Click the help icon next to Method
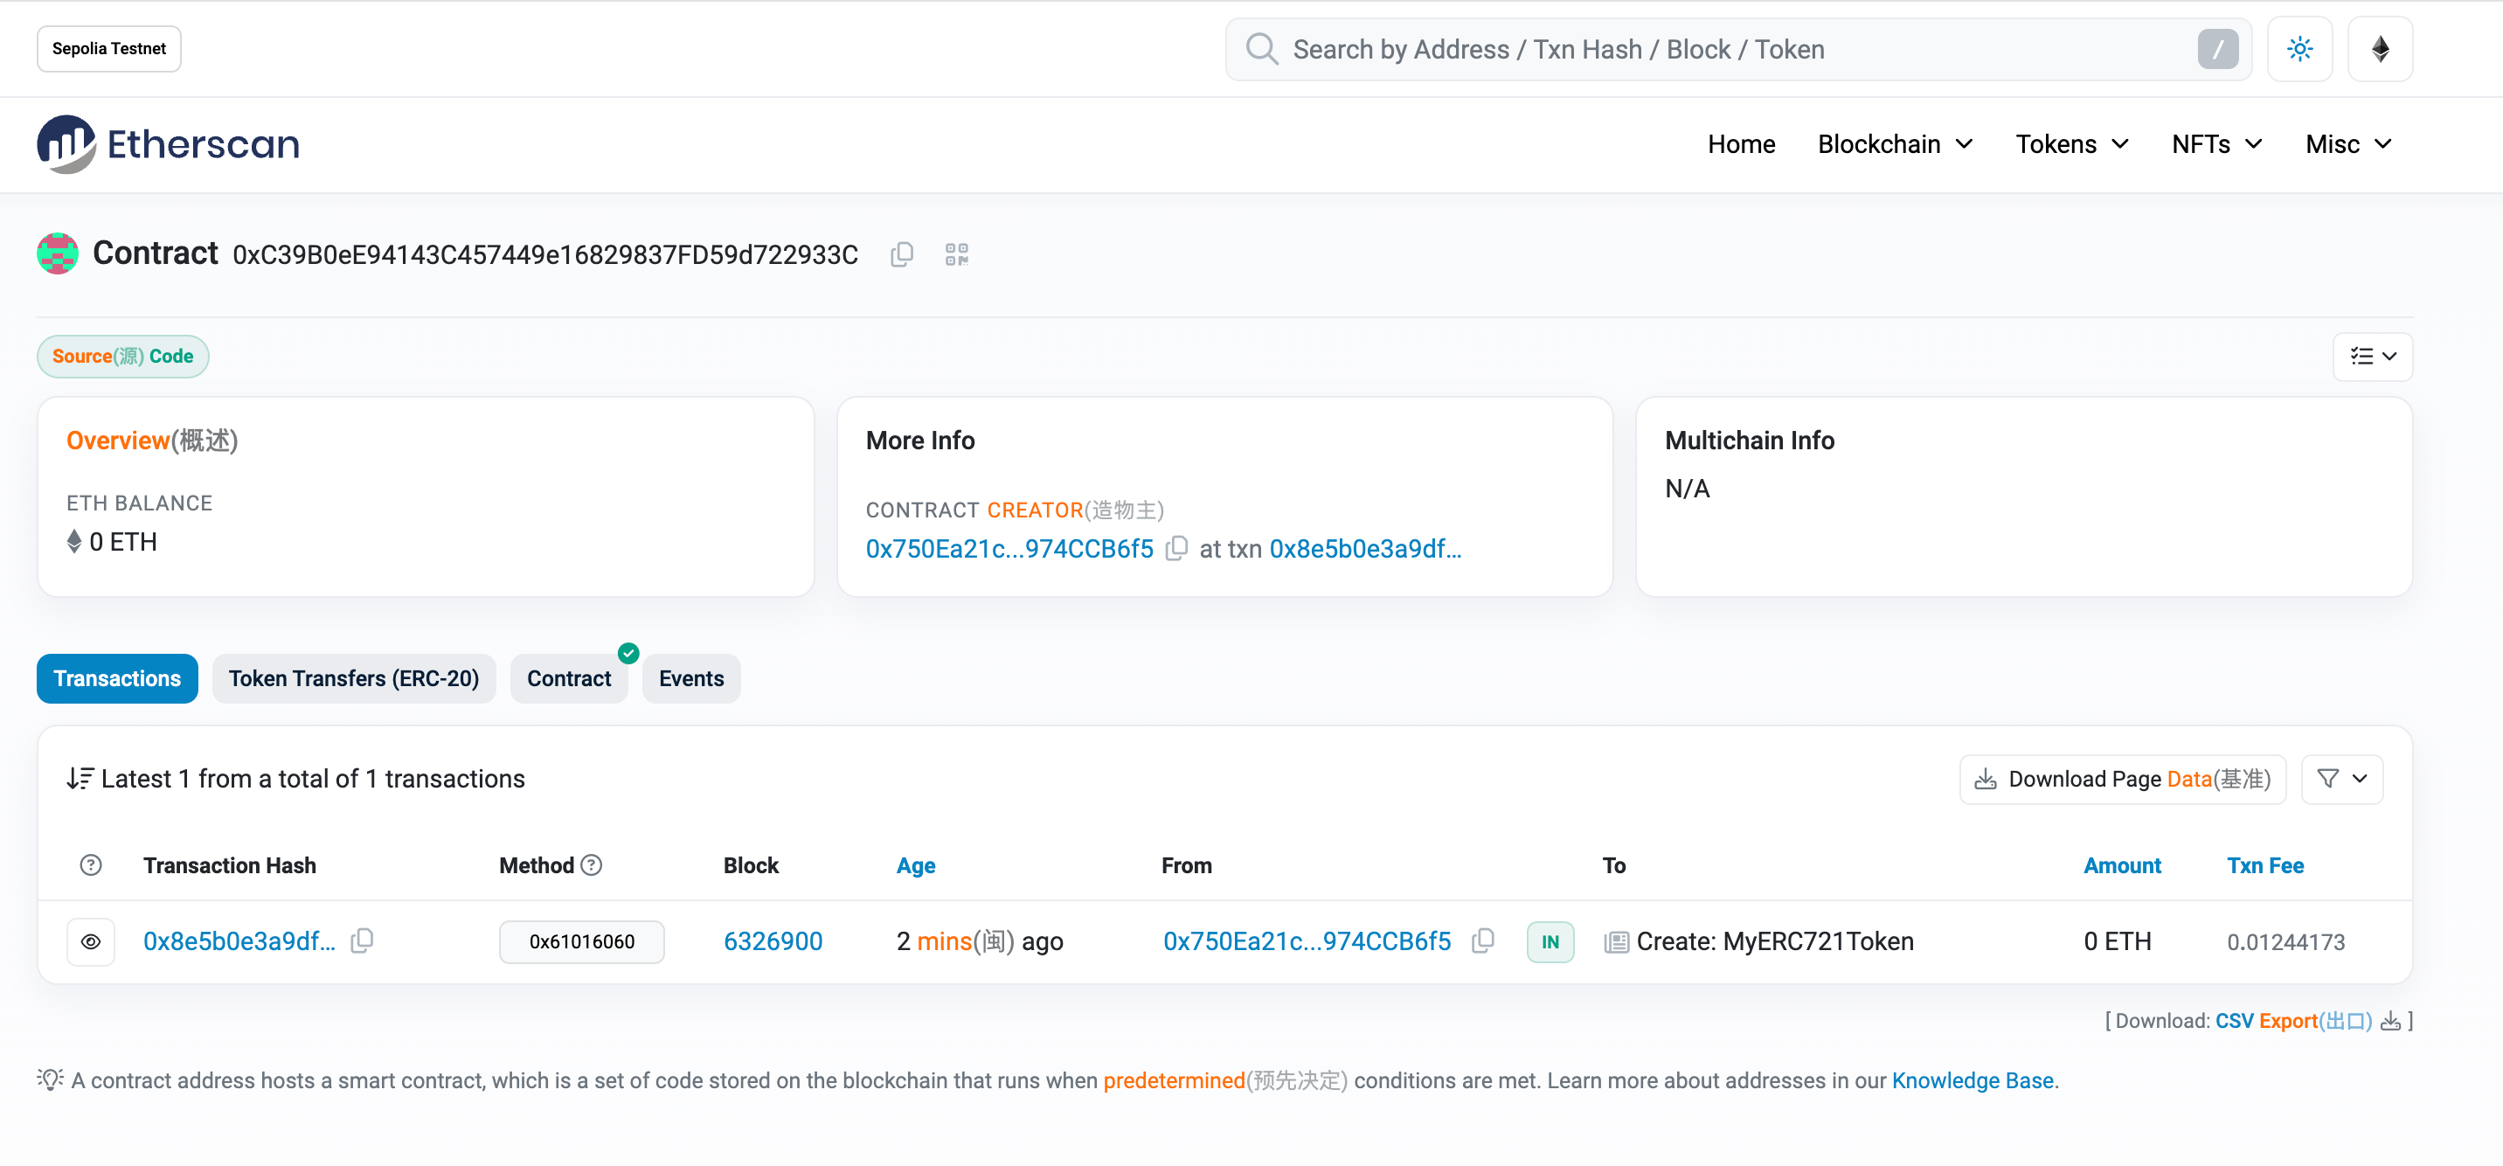This screenshot has width=2503, height=1166. click(x=591, y=864)
